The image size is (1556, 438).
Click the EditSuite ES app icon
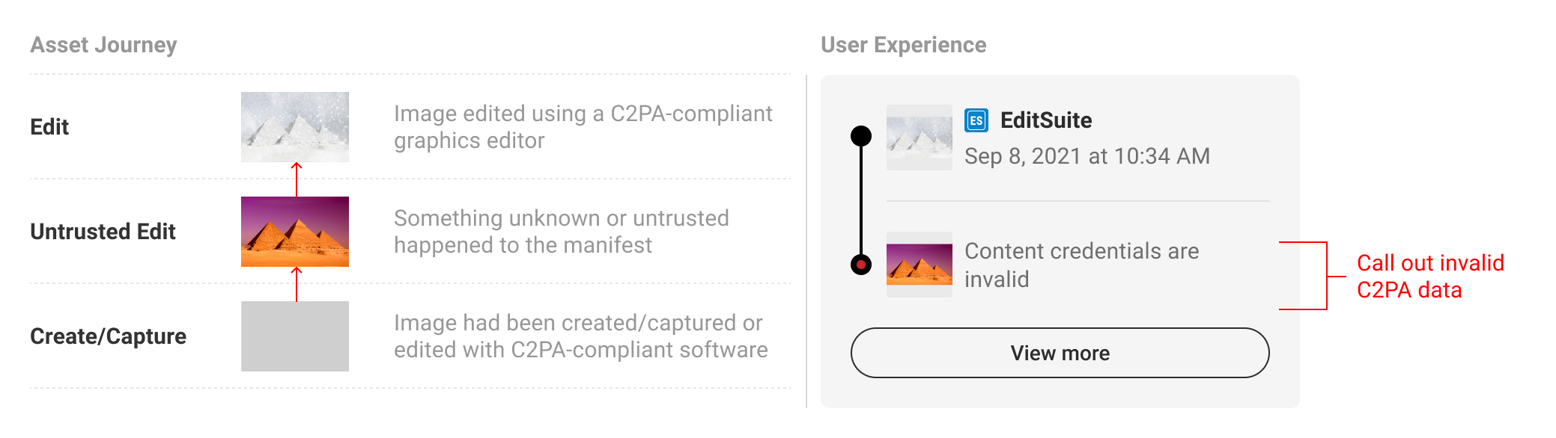(x=976, y=120)
